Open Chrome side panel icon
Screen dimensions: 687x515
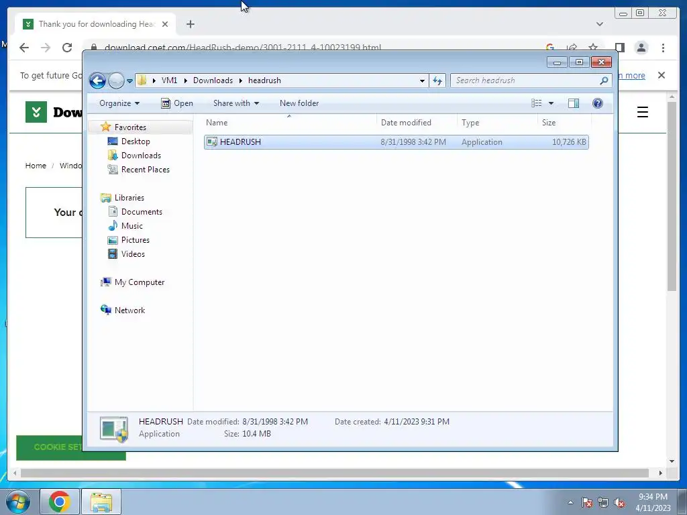click(619, 48)
